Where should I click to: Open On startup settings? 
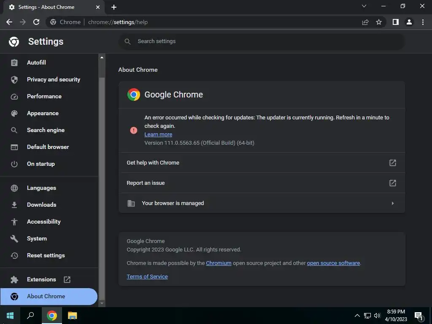point(49,164)
